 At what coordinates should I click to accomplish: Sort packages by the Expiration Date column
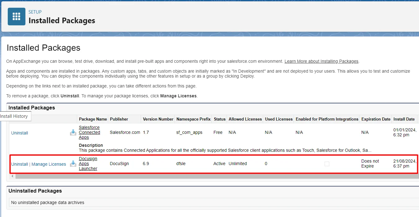click(x=376, y=119)
